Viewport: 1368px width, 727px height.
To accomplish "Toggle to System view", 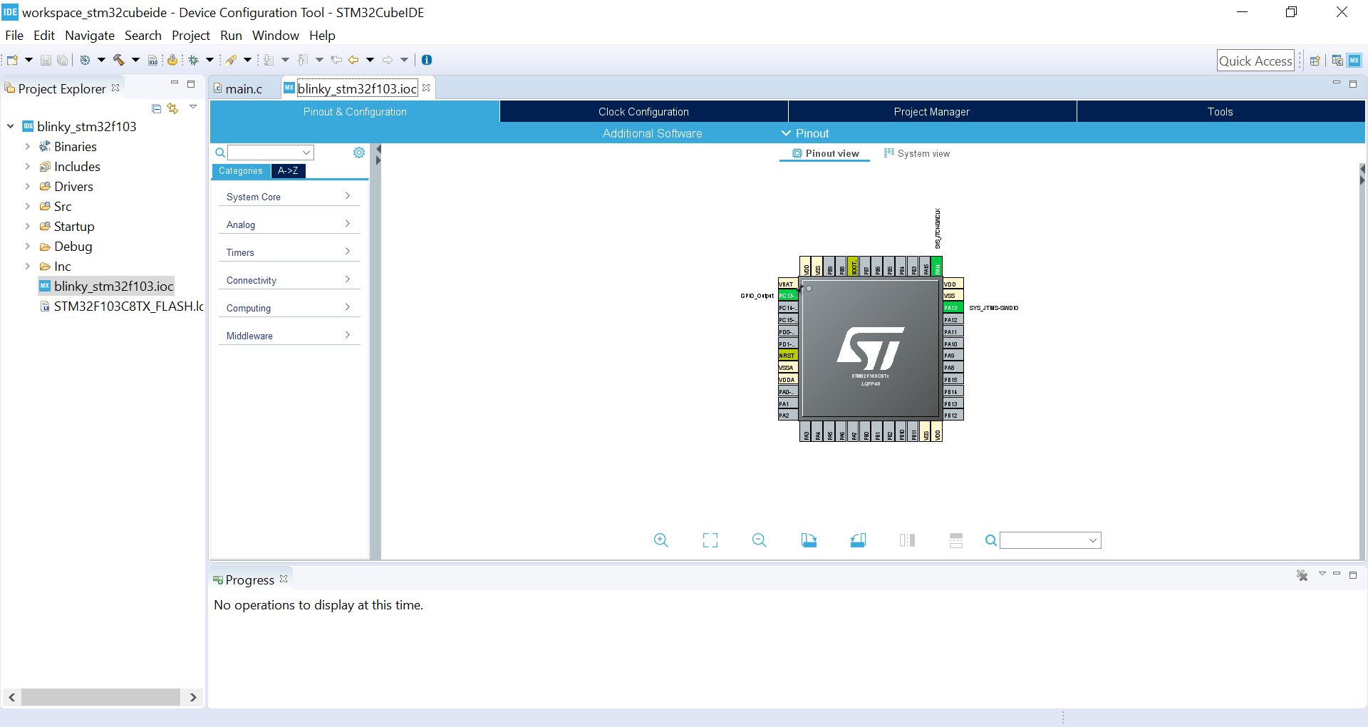I will click(917, 153).
